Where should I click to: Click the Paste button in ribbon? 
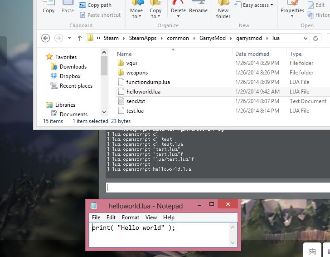tap(68, 7)
